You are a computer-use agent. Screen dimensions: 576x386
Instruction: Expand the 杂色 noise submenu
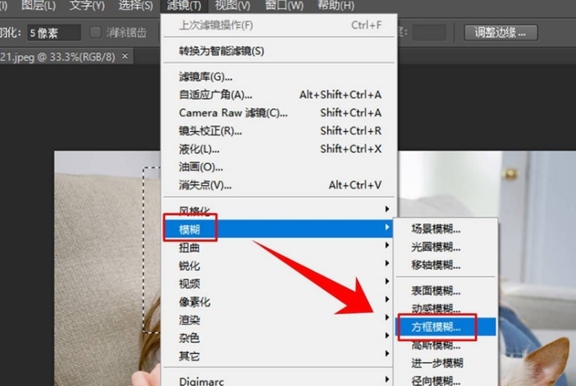279,338
